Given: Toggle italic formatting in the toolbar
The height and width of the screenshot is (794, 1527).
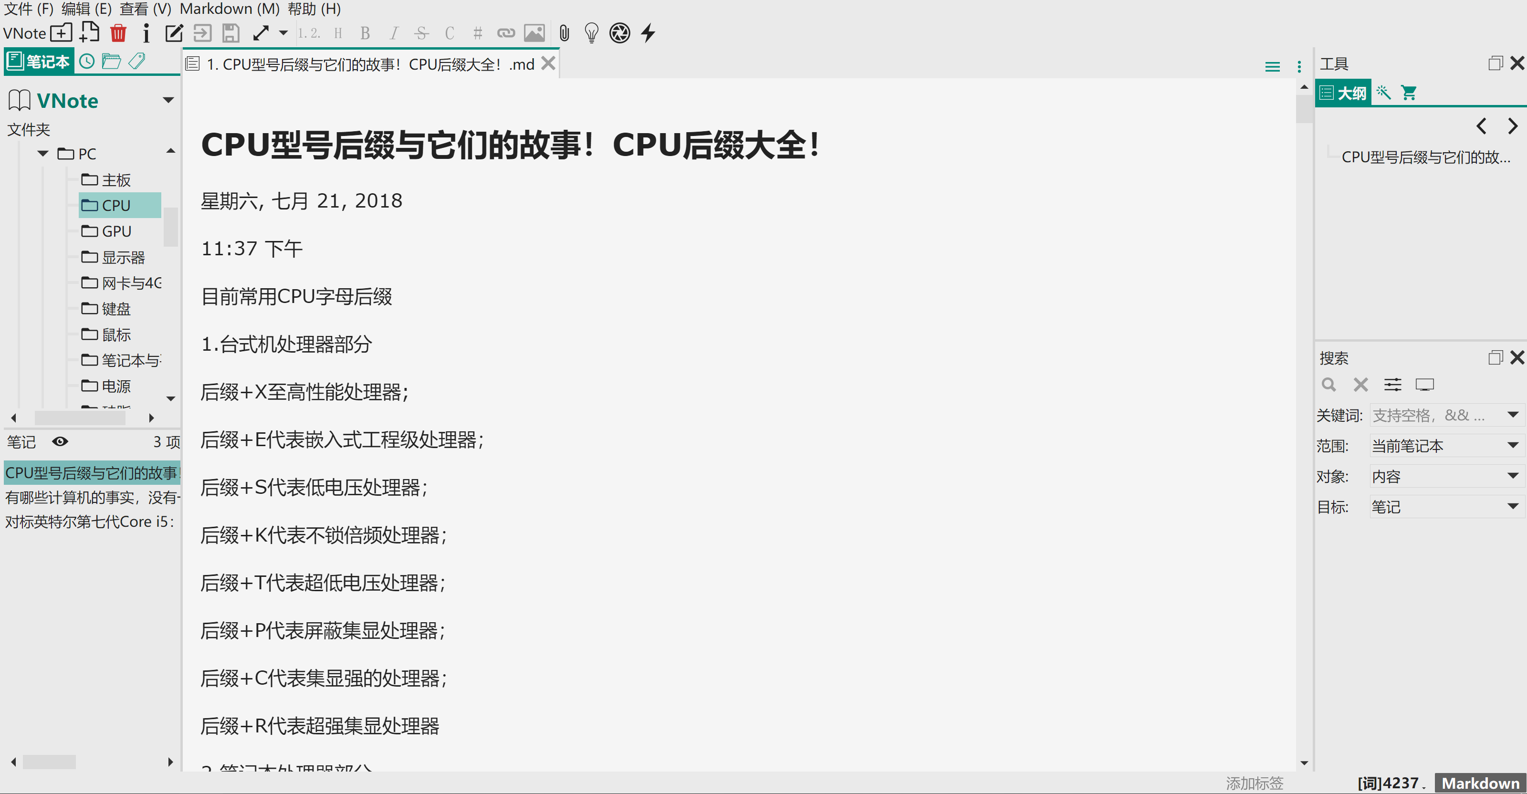Looking at the screenshot, I should click(x=394, y=33).
